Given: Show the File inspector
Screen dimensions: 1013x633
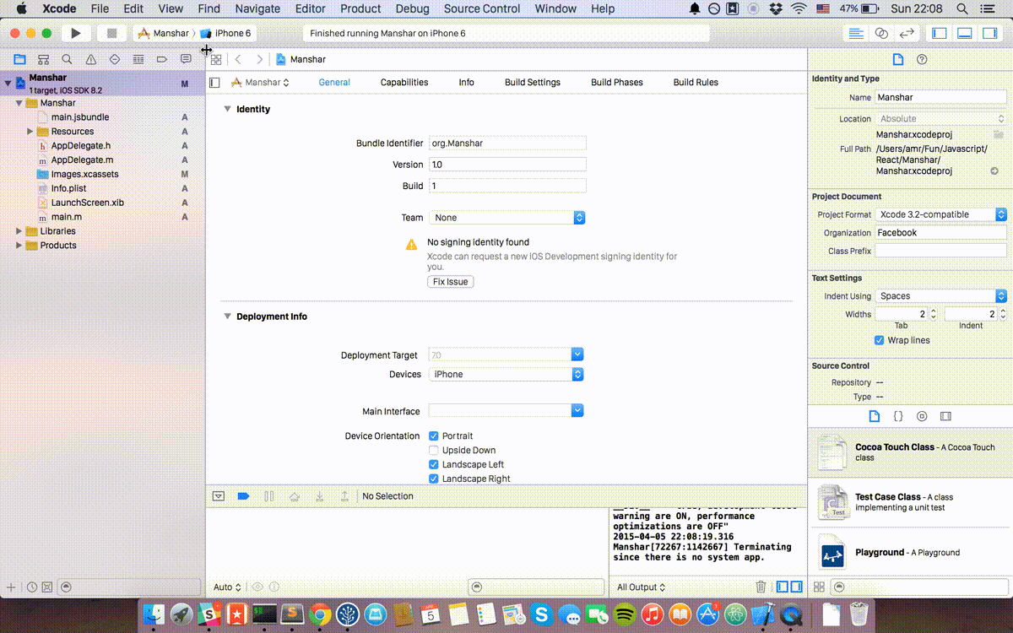Looking at the screenshot, I should pyautogui.click(x=898, y=59).
